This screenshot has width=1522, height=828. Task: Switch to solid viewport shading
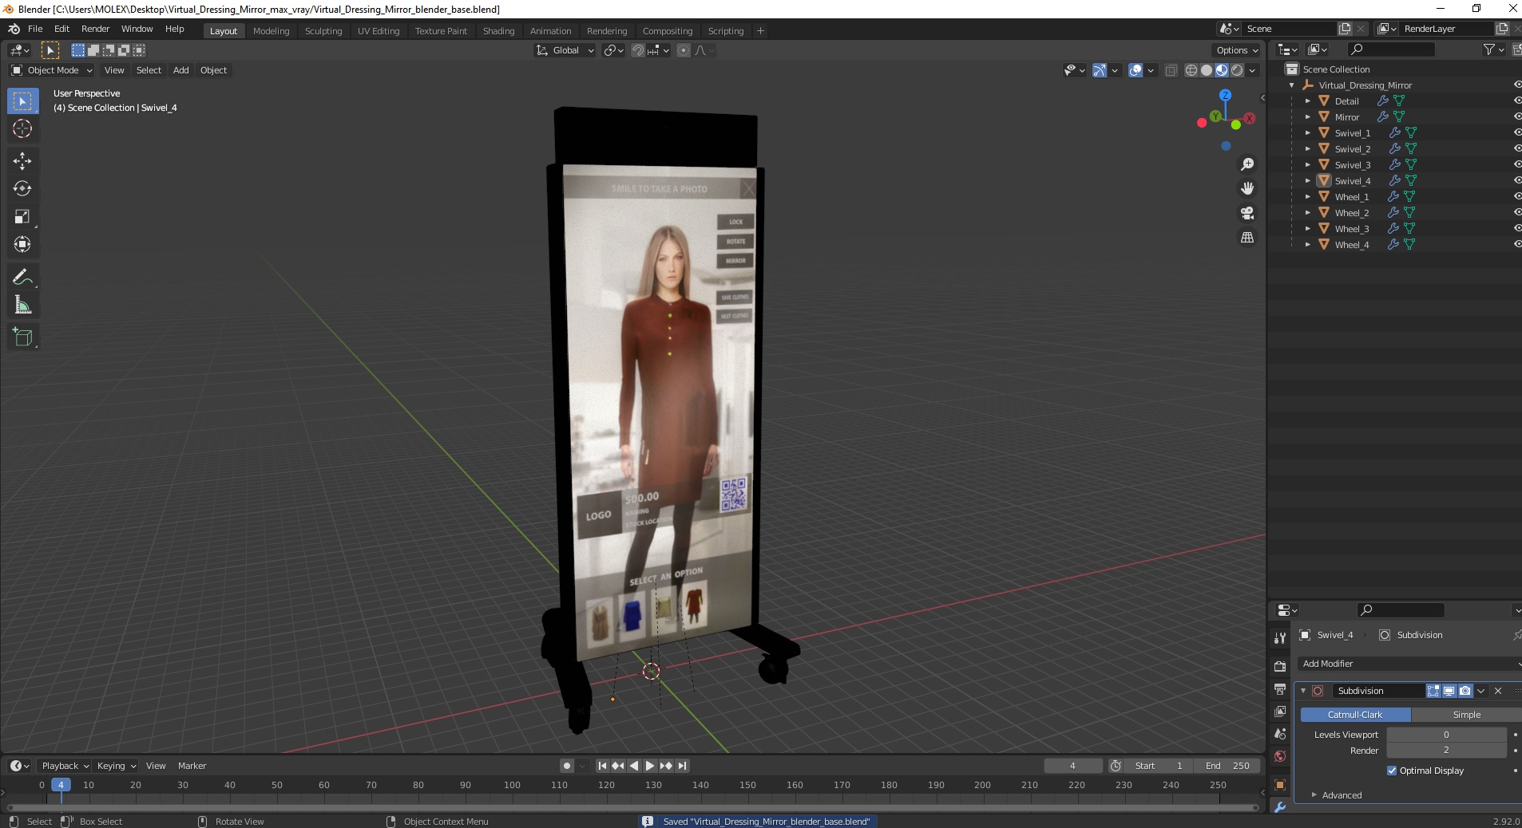(x=1206, y=70)
